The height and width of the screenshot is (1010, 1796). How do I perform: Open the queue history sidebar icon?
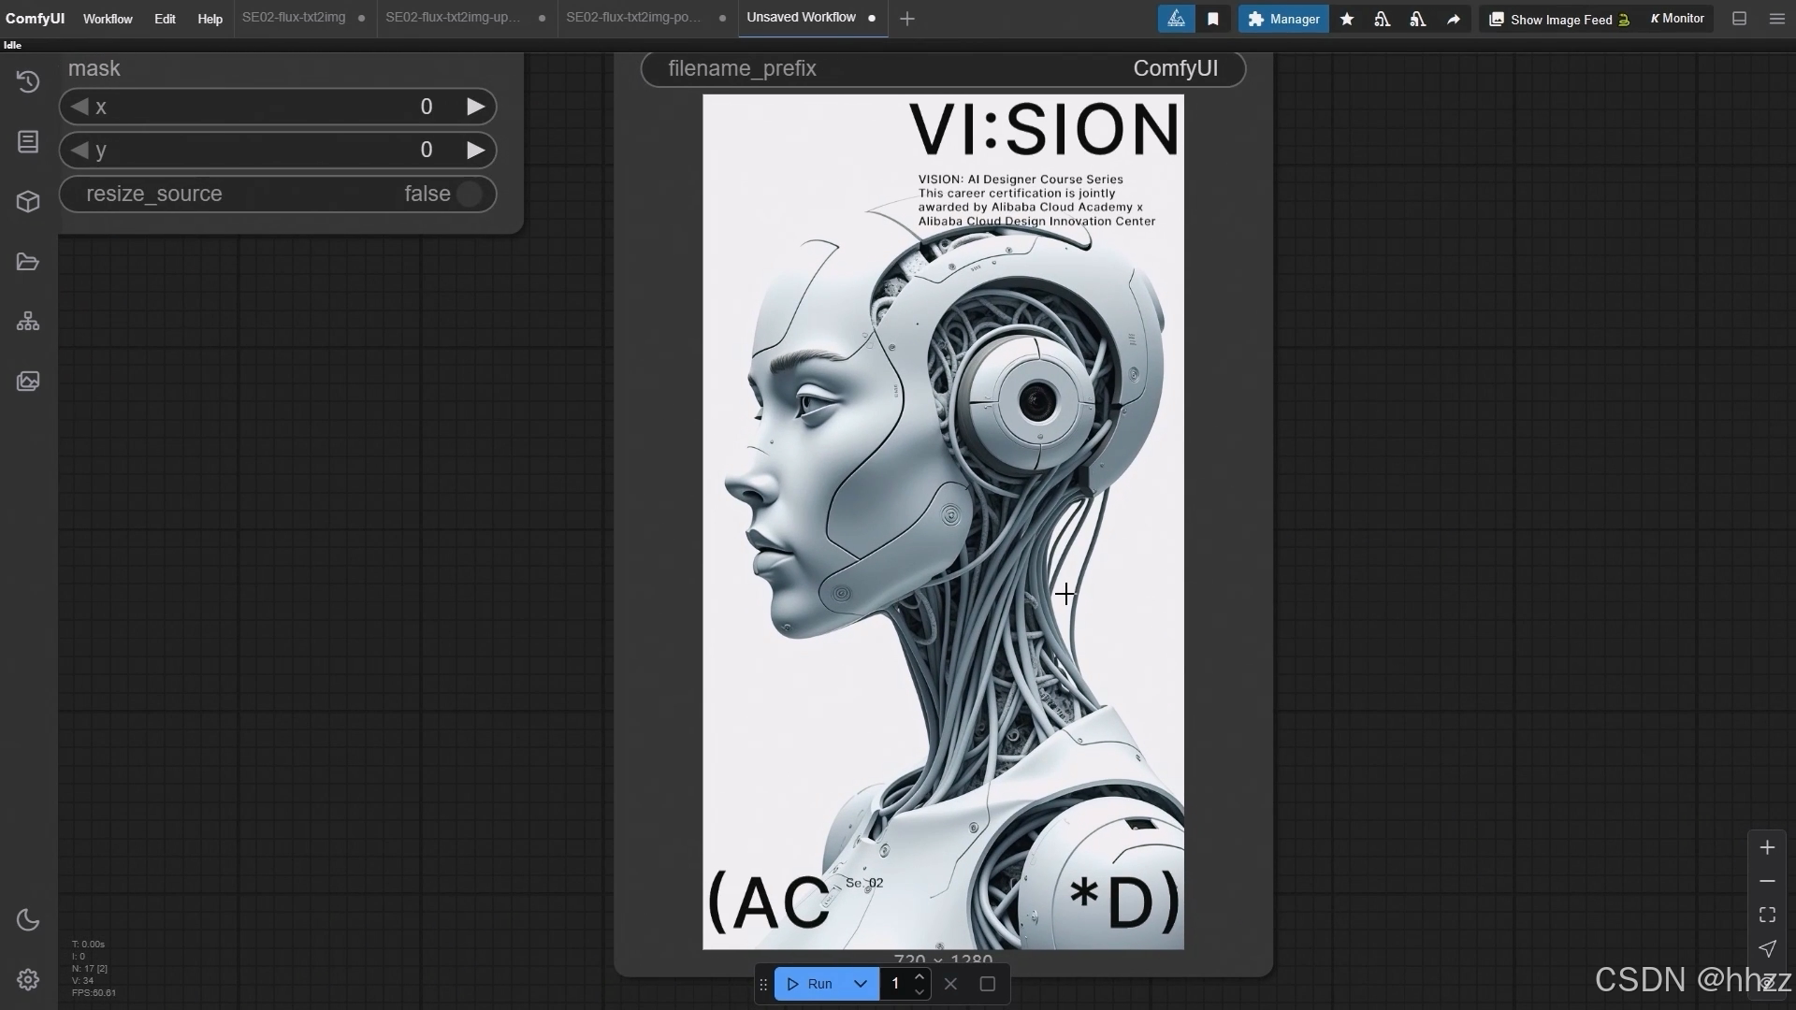pos(28,82)
